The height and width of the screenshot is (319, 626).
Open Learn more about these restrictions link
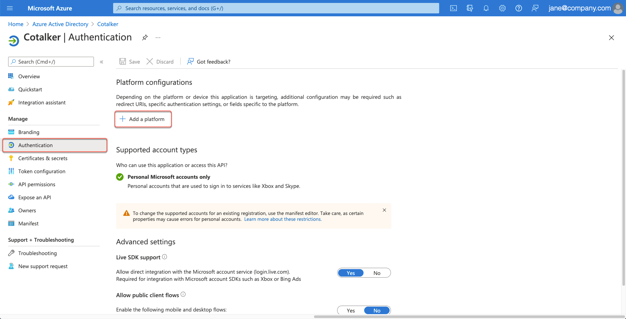[283, 219]
